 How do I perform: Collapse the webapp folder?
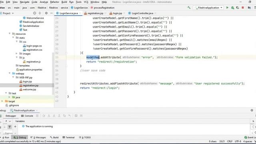[x=10, y=73]
